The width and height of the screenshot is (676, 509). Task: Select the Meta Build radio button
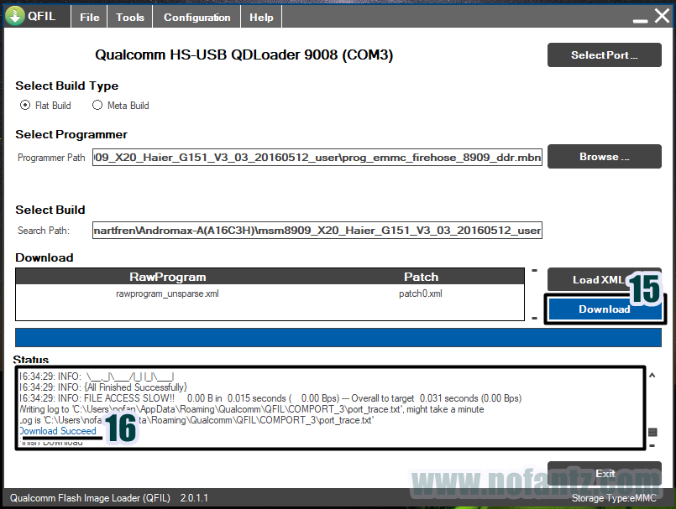pyautogui.click(x=99, y=105)
